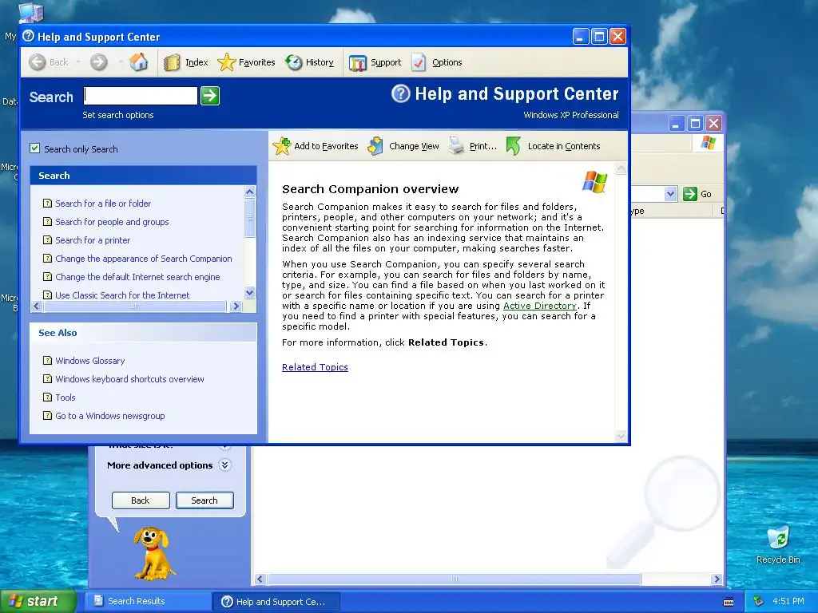Click Favorites label in toolbar
The width and height of the screenshot is (818, 613).
256,62
